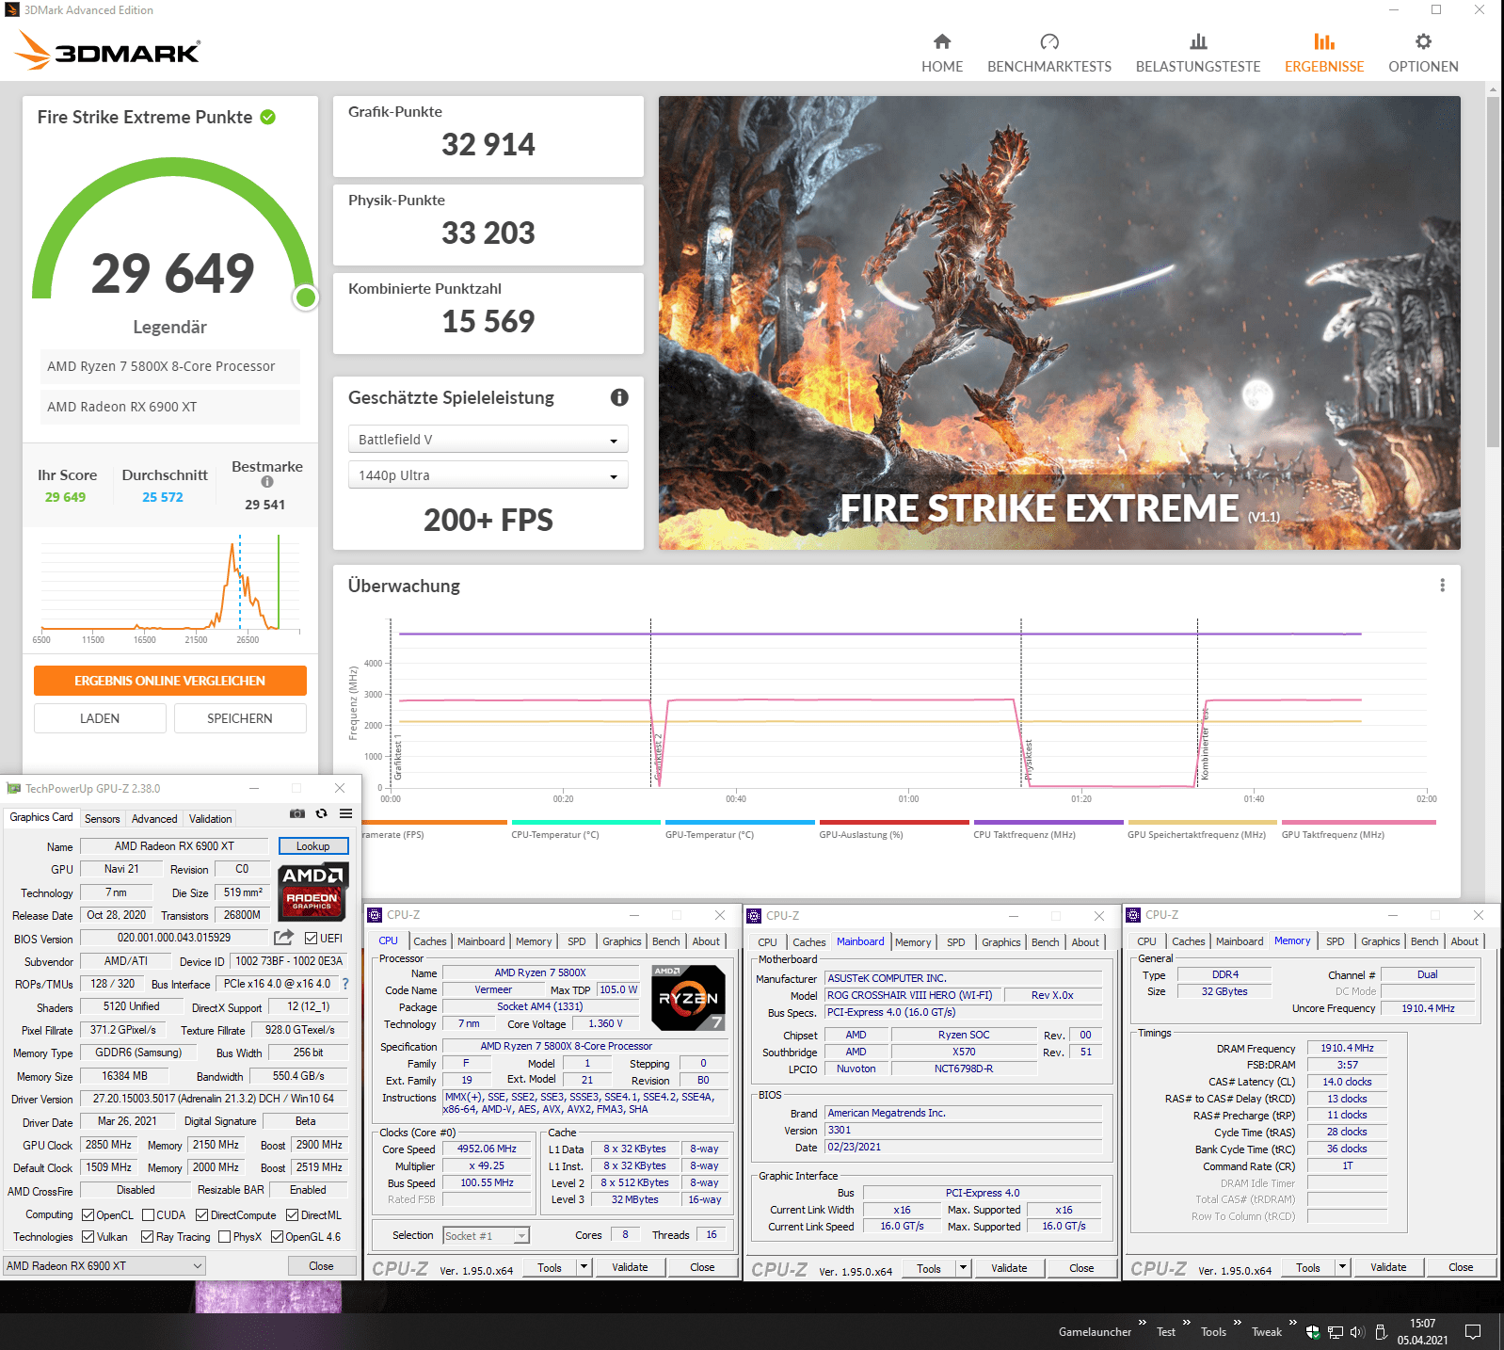Click green validation checkmark beside Fire Strike score
This screenshot has width=1504, height=1350.
268,117
